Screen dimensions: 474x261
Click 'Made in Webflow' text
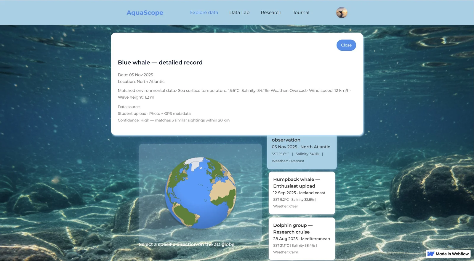coord(452,254)
